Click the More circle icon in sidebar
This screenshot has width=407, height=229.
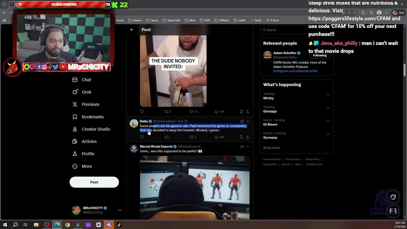tap(75, 166)
